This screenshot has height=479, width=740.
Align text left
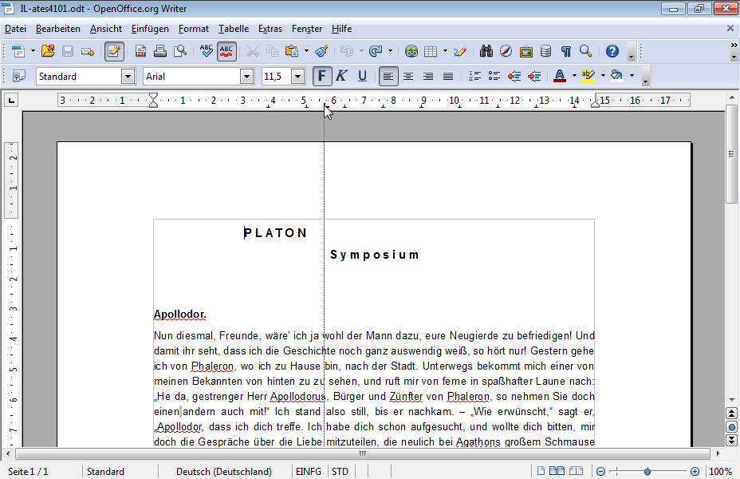pyautogui.click(x=388, y=76)
